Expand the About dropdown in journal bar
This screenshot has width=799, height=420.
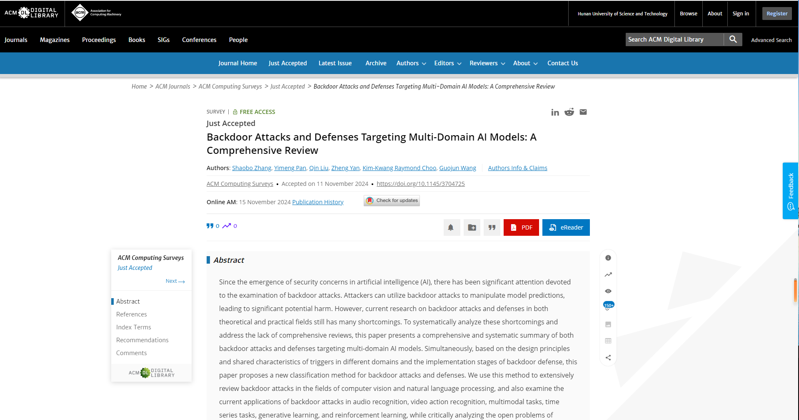tap(525, 63)
